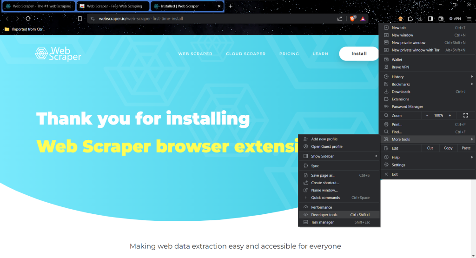The height and width of the screenshot is (258, 476).
Task: Reload the current page
Action: pyautogui.click(x=28, y=19)
